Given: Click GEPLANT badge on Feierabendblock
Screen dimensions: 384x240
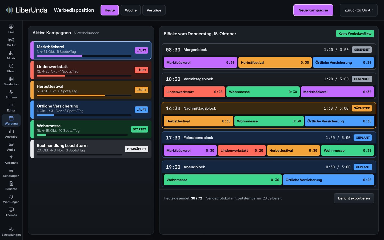Looking at the screenshot, I should [363, 138].
